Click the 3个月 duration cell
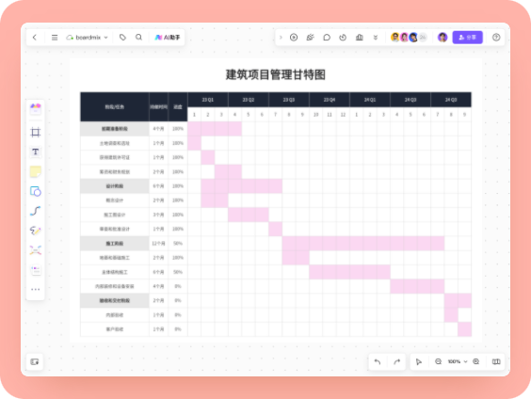 pyautogui.click(x=158, y=215)
